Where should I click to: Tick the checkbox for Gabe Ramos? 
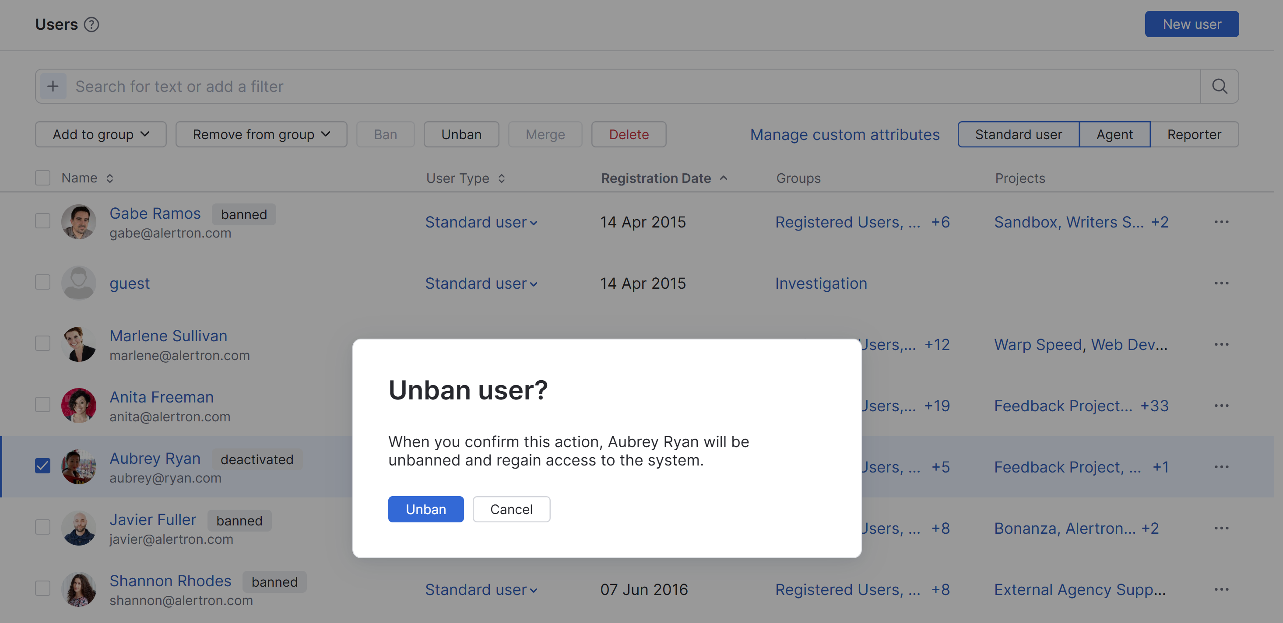(x=43, y=221)
